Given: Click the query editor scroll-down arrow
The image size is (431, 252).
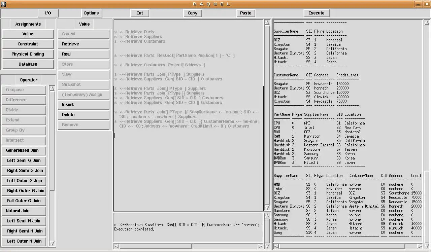Looking at the screenshot, I should coord(267,208).
